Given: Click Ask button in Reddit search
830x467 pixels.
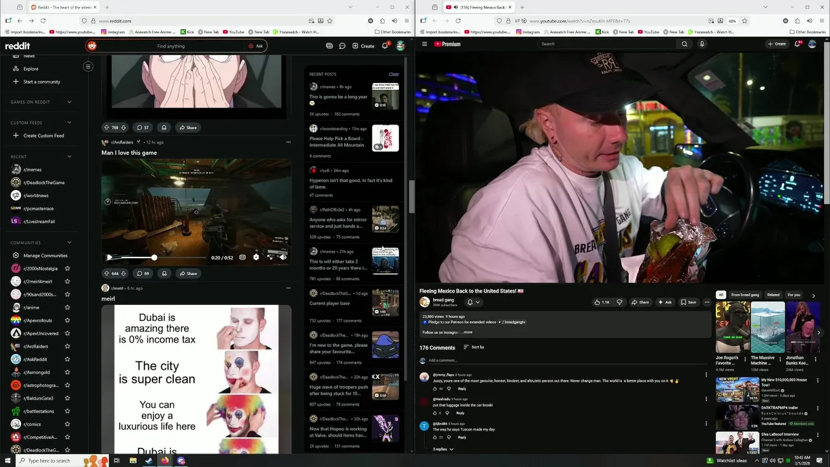Looking at the screenshot, I should coord(255,46).
